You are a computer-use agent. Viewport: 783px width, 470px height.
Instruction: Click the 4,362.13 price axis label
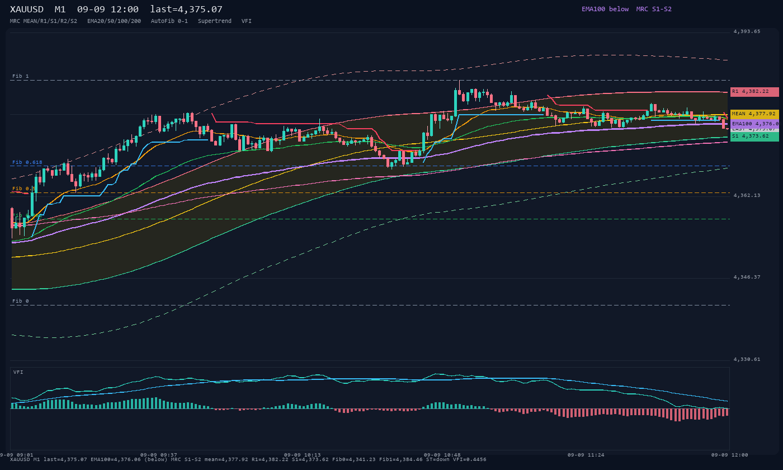[747, 195]
